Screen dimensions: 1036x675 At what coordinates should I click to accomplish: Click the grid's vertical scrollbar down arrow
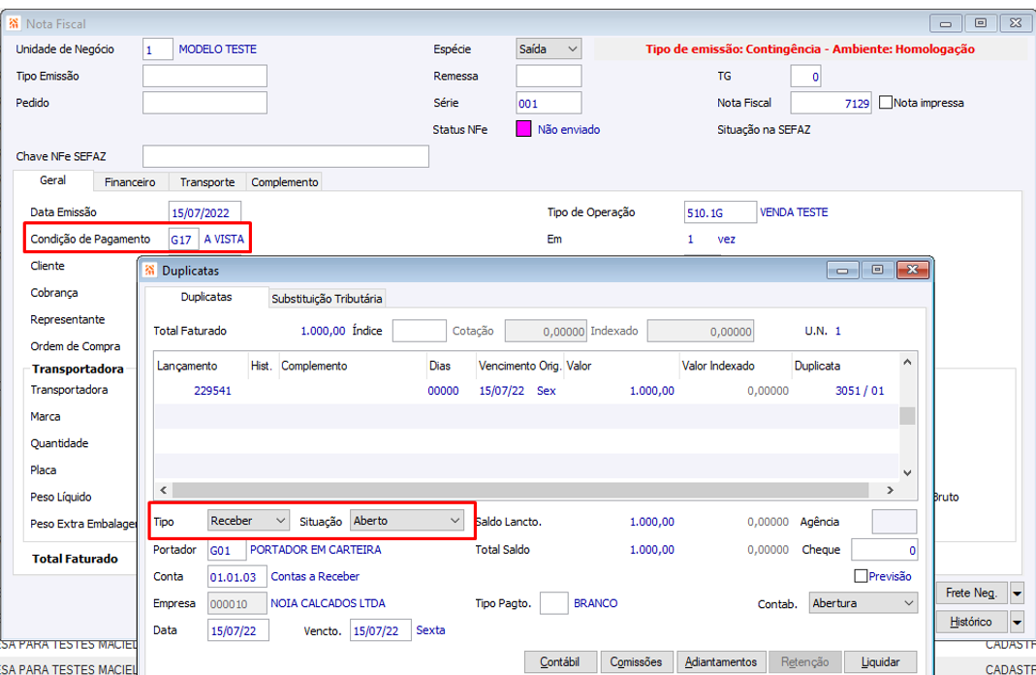point(907,472)
